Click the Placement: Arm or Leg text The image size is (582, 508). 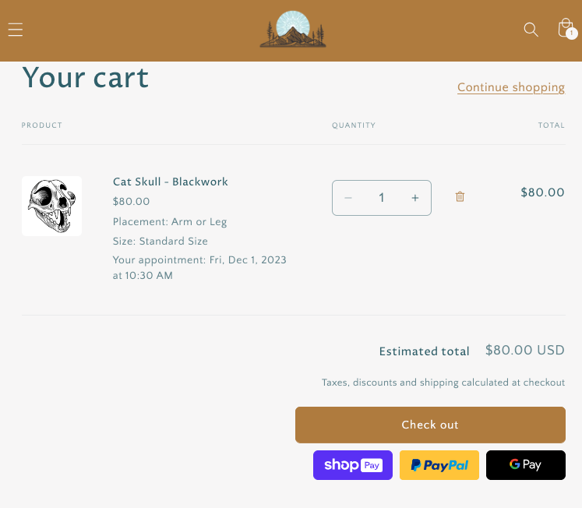(170, 222)
